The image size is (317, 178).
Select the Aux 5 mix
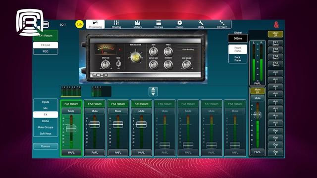coord(275,102)
